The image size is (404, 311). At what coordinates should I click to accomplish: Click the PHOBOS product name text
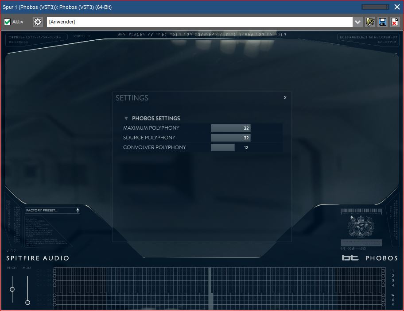coord(381,258)
